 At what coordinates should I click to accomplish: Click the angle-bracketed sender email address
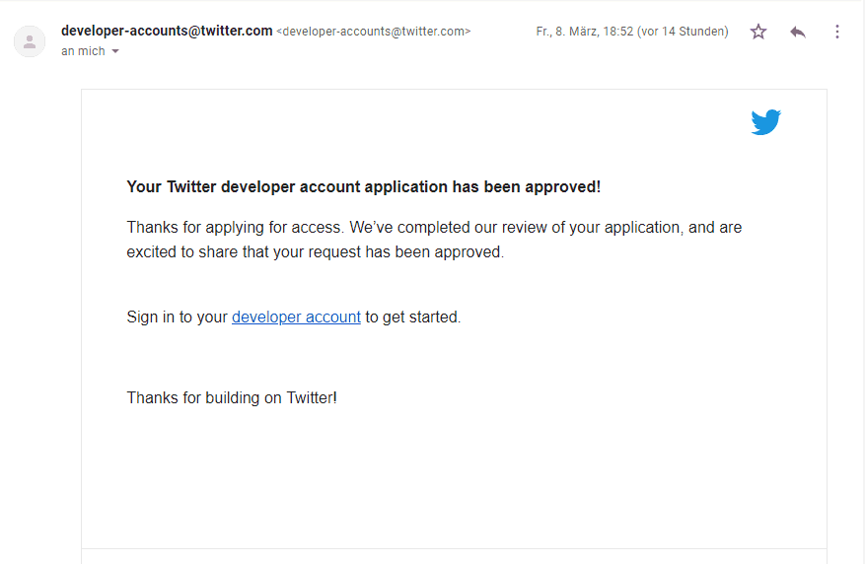374,32
